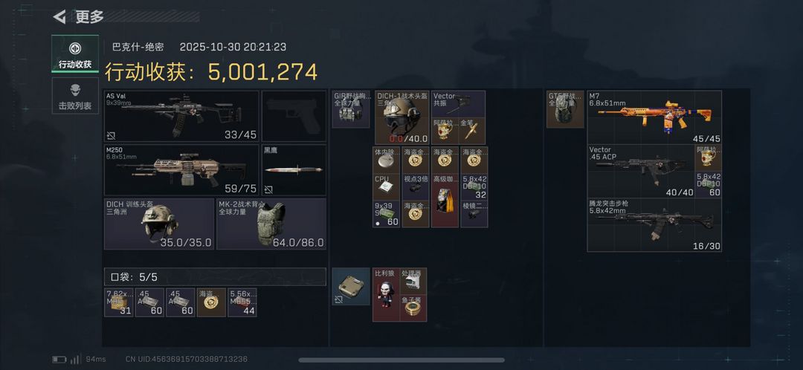Open the 击败列表 tab
Screen dimensions: 803x370
click(75, 96)
